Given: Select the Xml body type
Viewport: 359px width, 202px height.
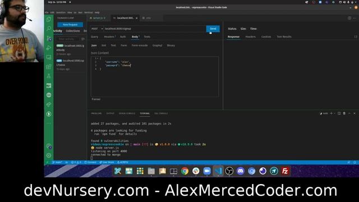Looking at the screenshot, I should coord(104,45).
